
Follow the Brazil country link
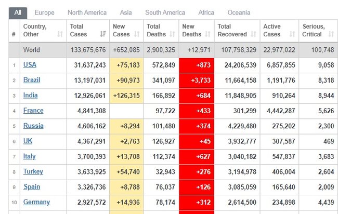[31, 80]
